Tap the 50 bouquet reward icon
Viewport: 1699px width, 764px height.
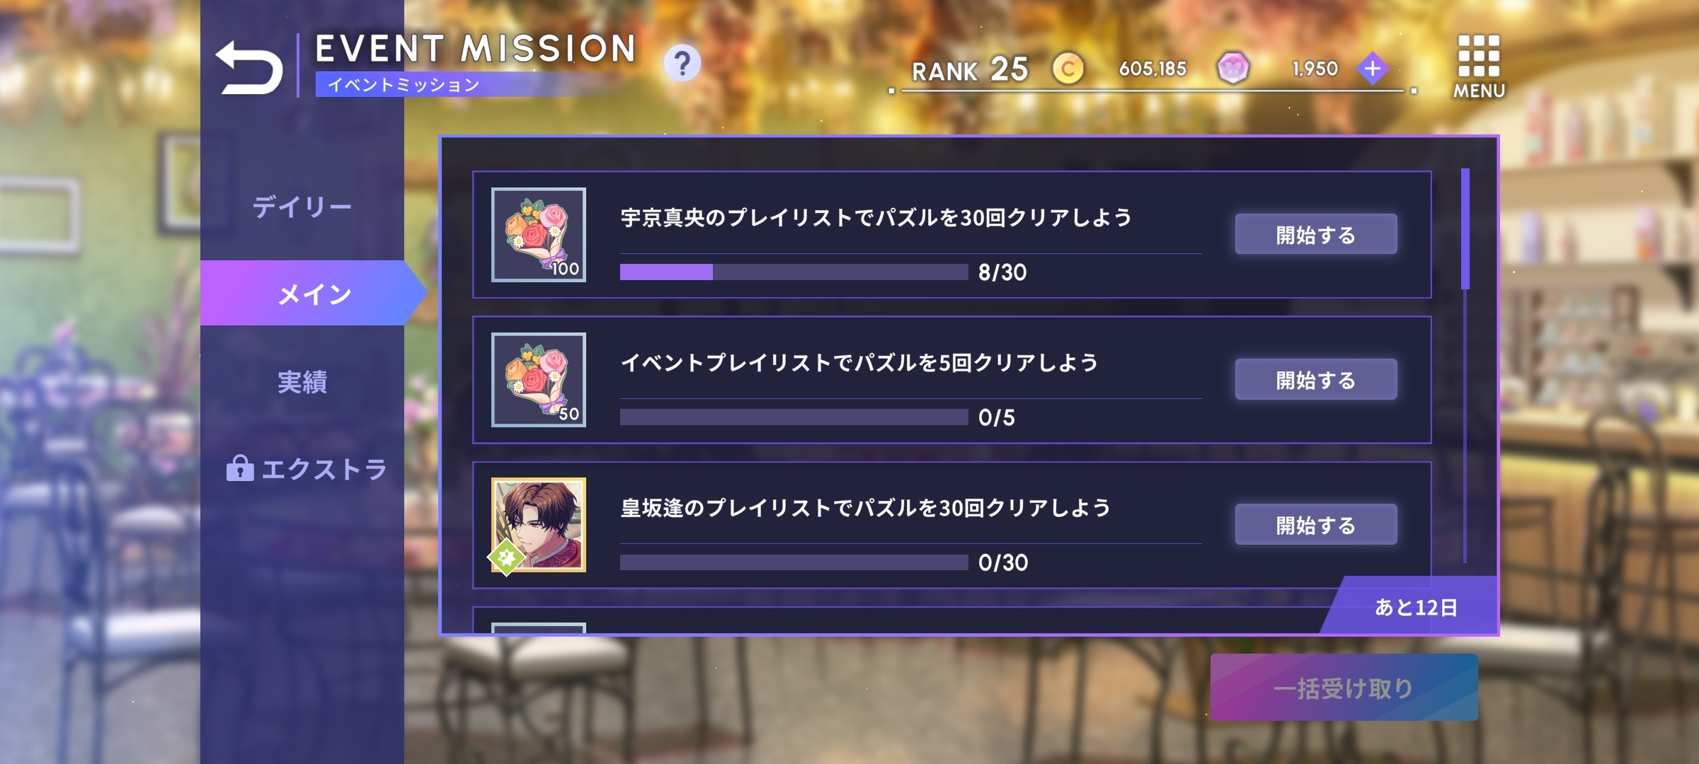click(539, 380)
